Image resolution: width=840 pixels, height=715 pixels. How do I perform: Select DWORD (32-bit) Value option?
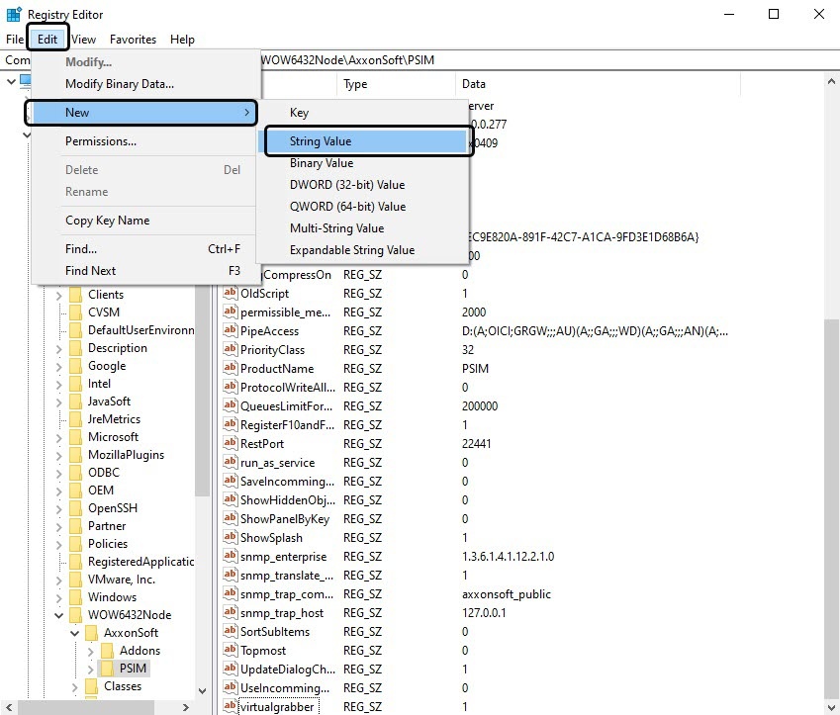pos(347,185)
